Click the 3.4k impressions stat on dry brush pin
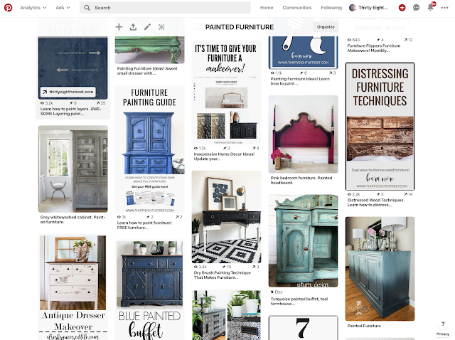455x340 pixels. point(200,267)
